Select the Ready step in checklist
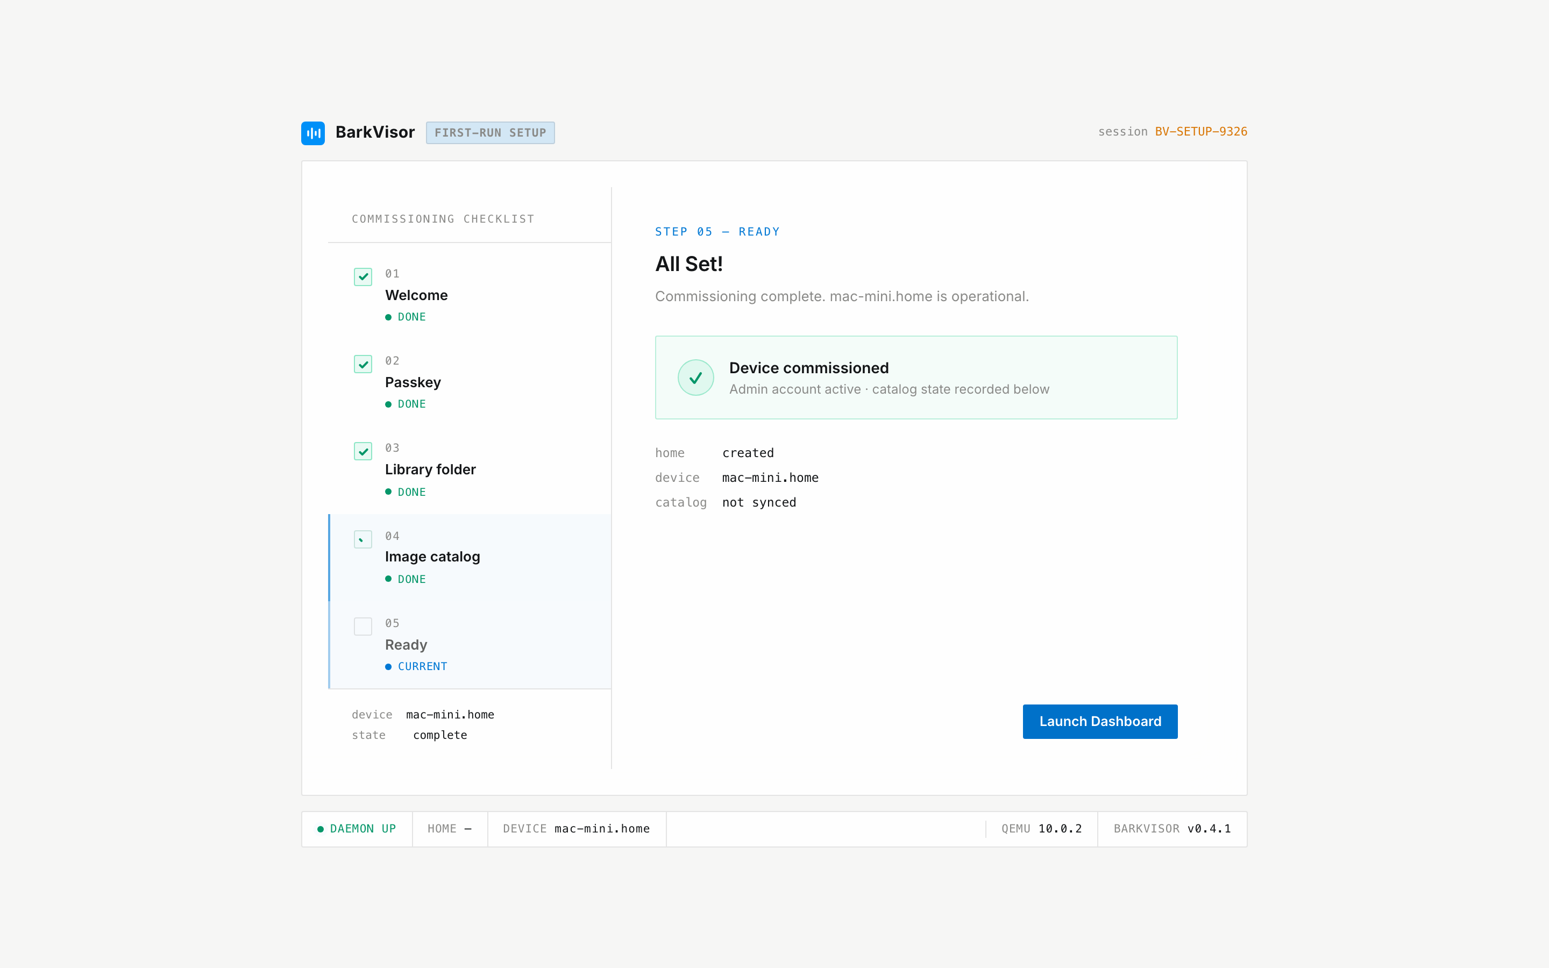The height and width of the screenshot is (968, 1549). coord(471,645)
